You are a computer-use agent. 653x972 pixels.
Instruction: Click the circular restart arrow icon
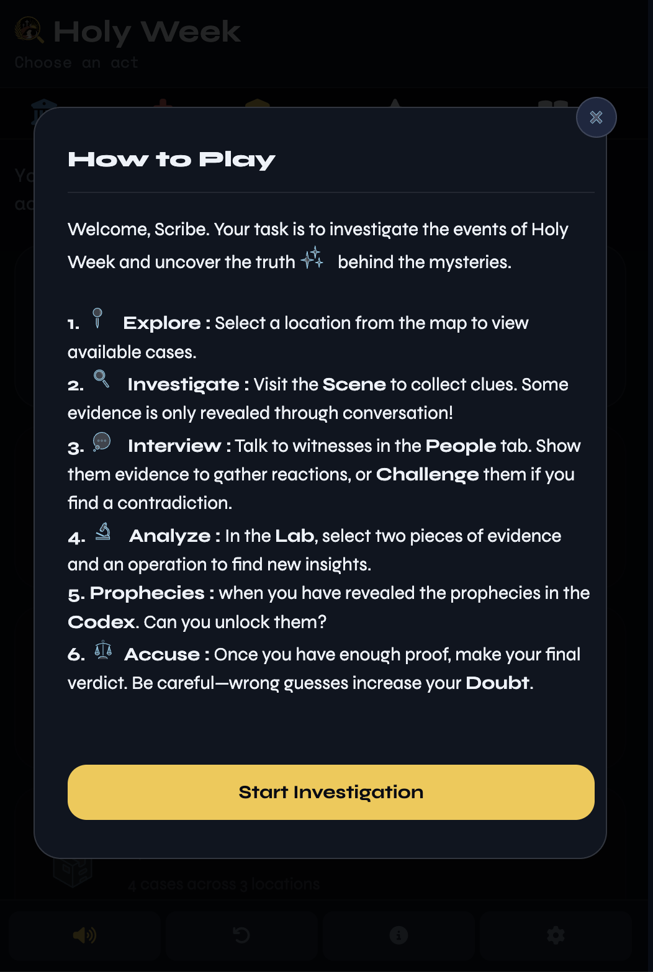pyautogui.click(x=241, y=935)
